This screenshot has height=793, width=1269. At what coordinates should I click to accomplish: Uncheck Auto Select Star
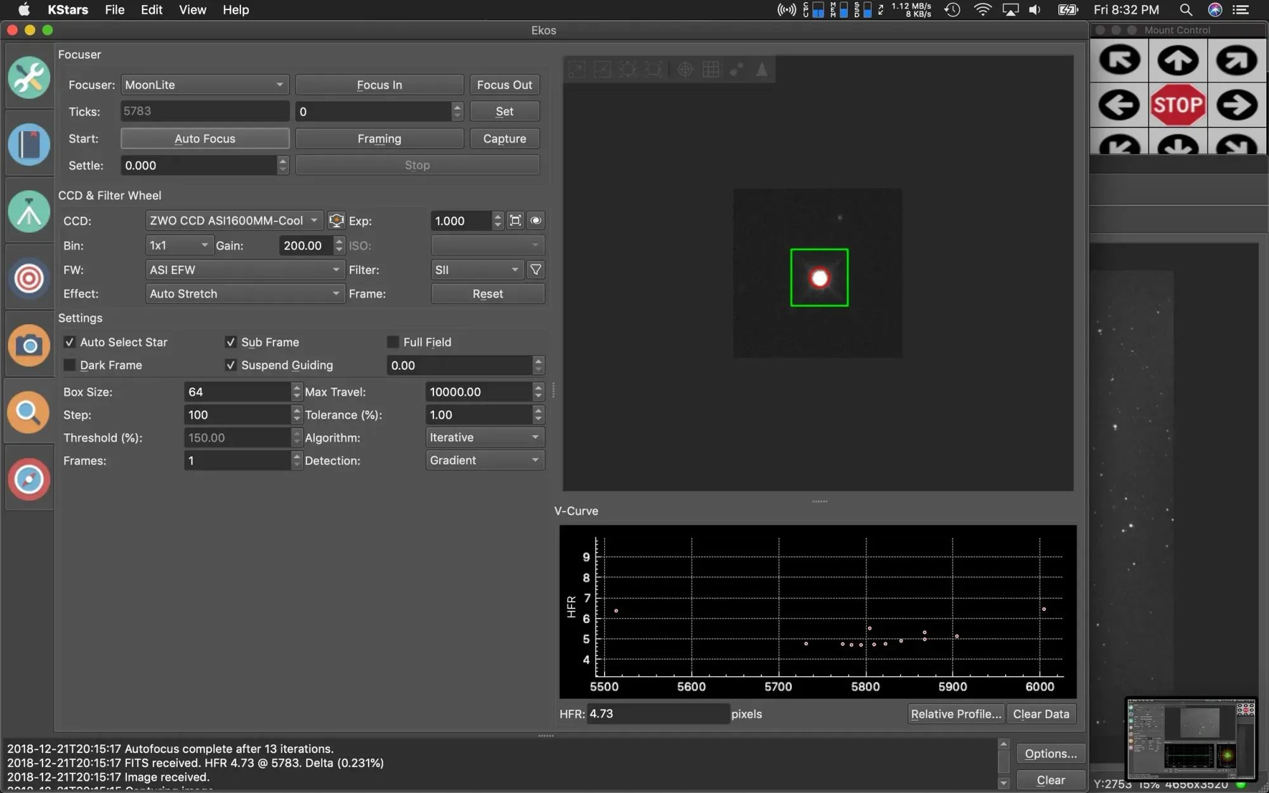[x=70, y=342]
